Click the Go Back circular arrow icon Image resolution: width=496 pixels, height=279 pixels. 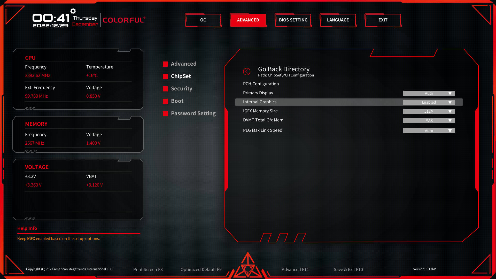click(x=247, y=72)
